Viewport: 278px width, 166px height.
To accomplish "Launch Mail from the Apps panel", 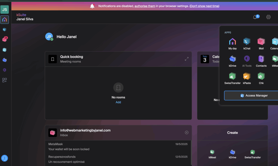I will pyautogui.click(x=261, y=44).
